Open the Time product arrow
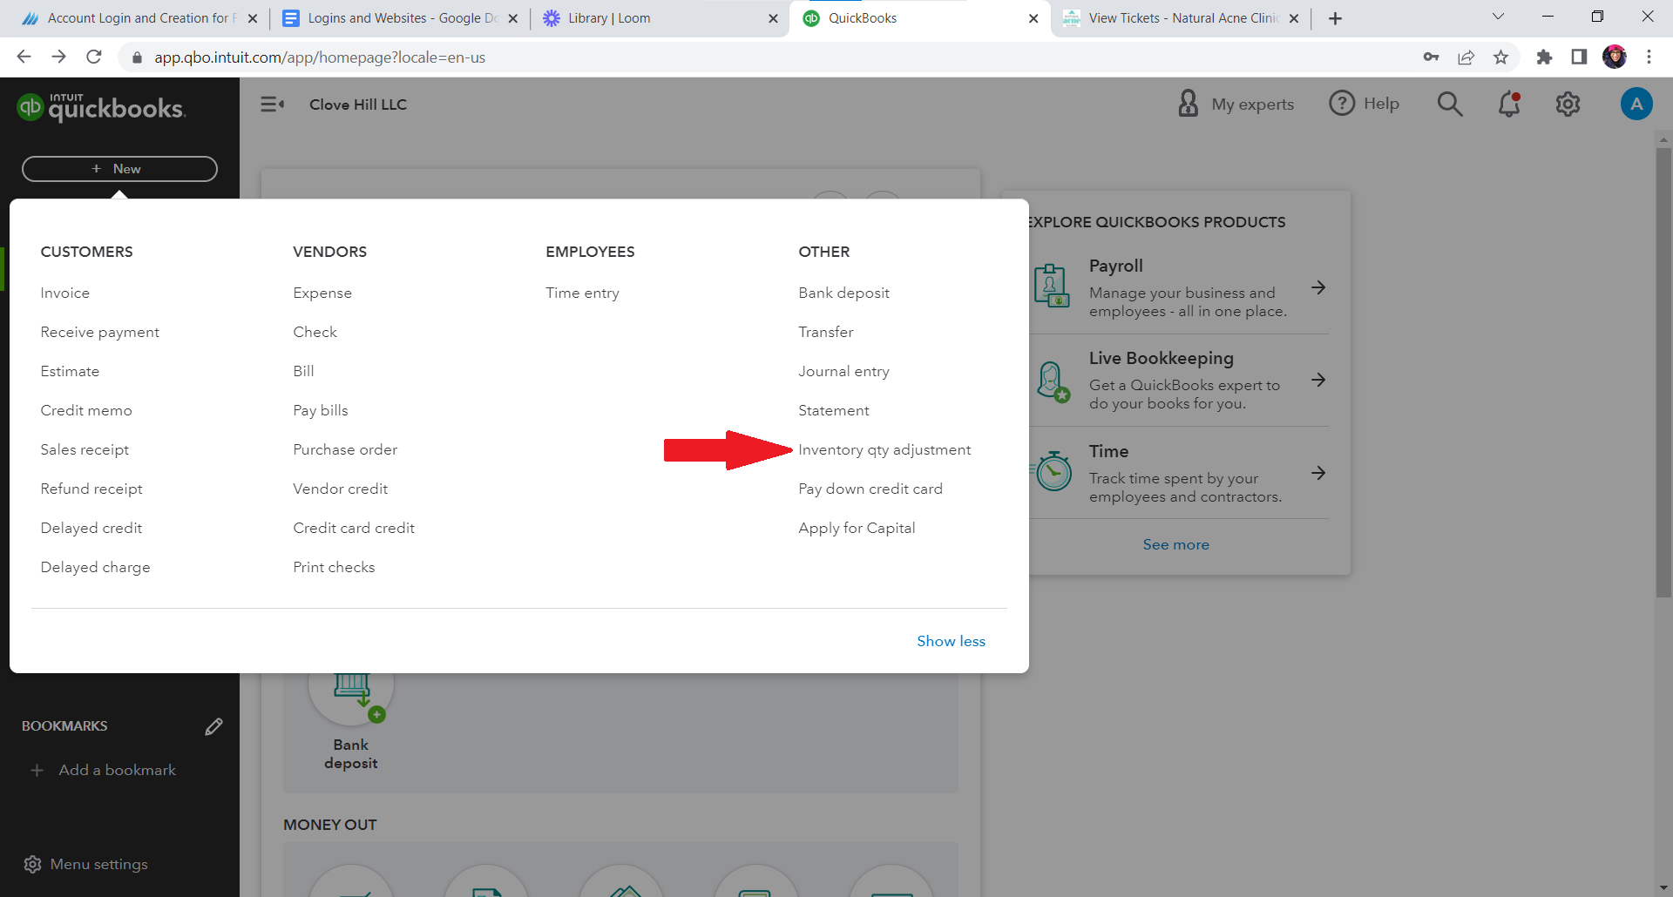 pyautogui.click(x=1318, y=473)
